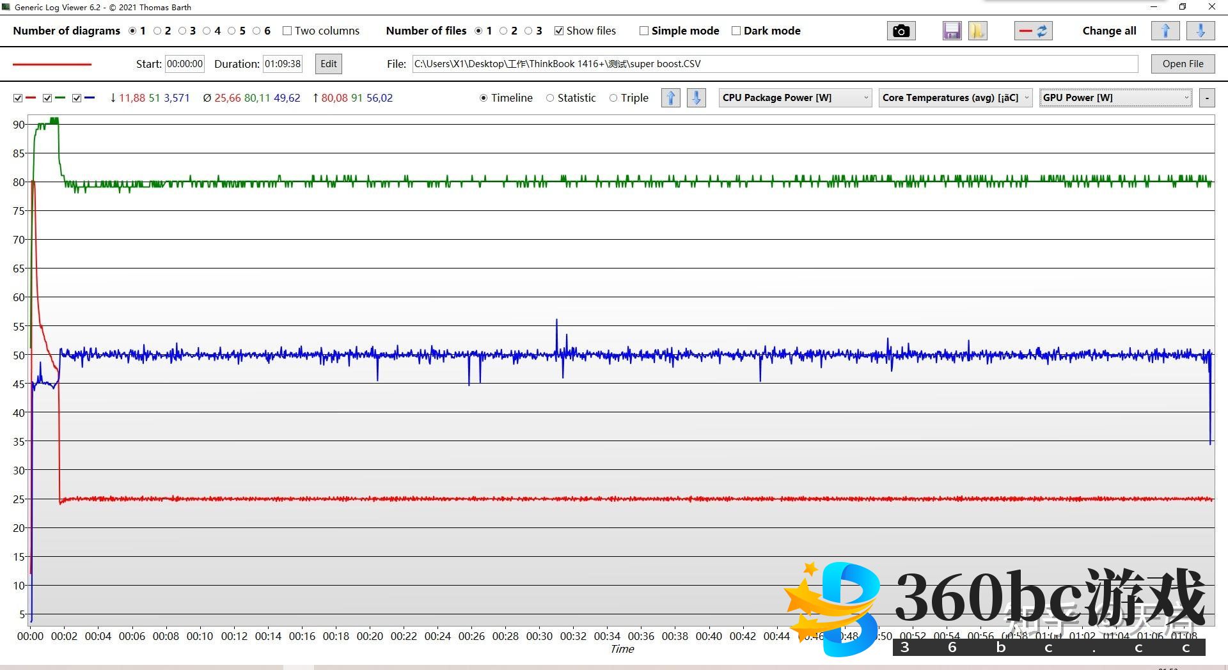
Task: Open the yellow folder icon
Action: click(977, 31)
